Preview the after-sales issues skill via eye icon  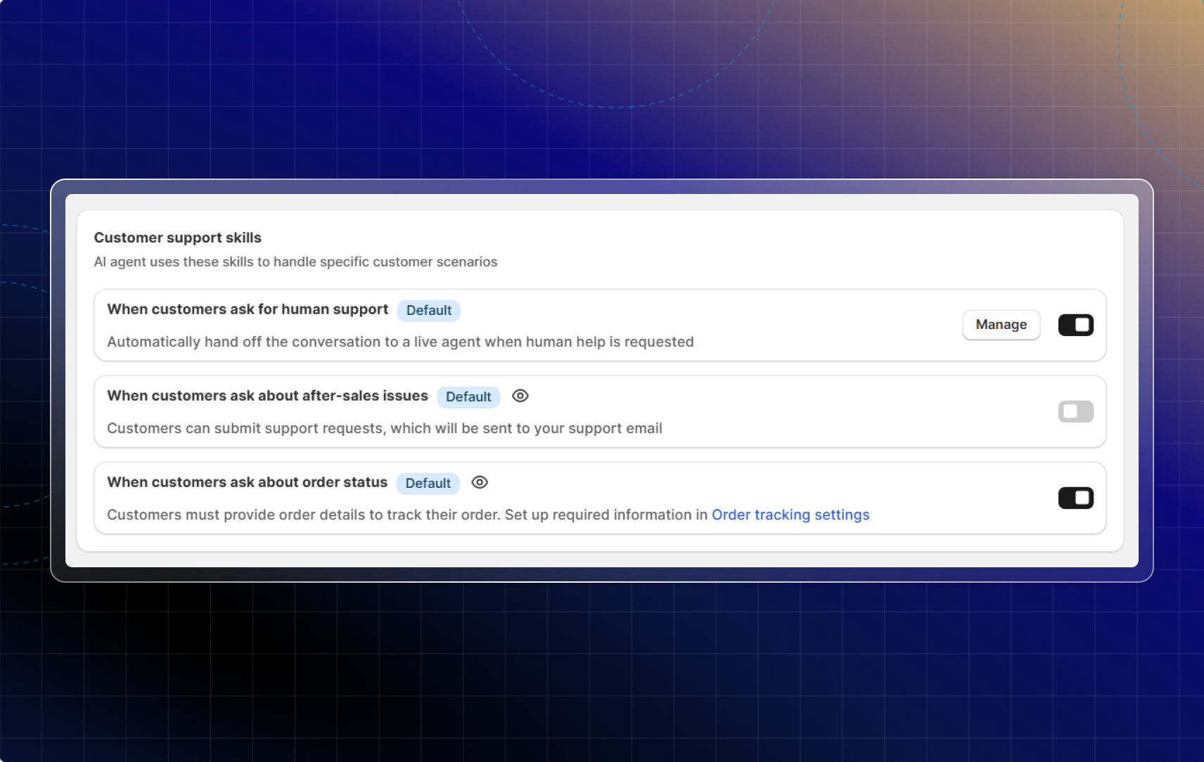(520, 396)
